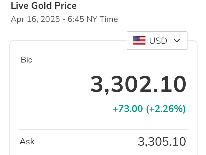Click blank area between Ask and price
Viewport: 206px width, 155px height.
click(x=85, y=142)
